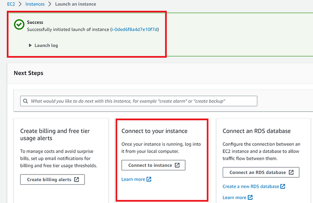Click external icon beside Create a new RDS database
The image size is (313, 203).
coord(283,186)
